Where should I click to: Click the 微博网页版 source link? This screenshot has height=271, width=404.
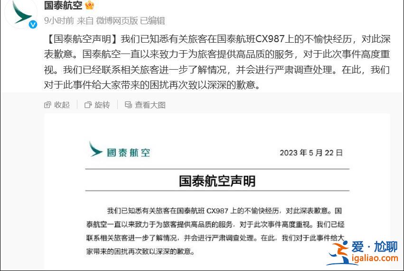[117, 20]
